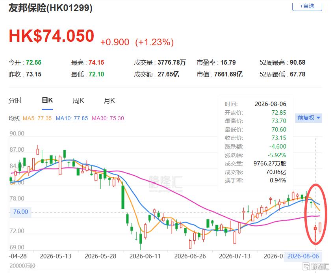This screenshot has width=332, height=273.
Task: Click the 87.00 price axis label
Action: click(17, 150)
